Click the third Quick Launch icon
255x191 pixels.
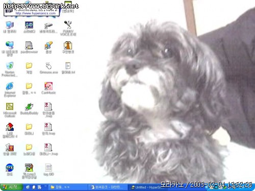39,187
